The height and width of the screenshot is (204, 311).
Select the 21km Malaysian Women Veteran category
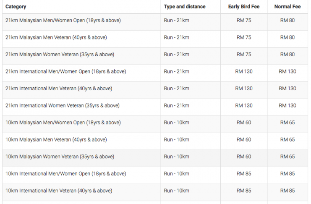coord(60,55)
